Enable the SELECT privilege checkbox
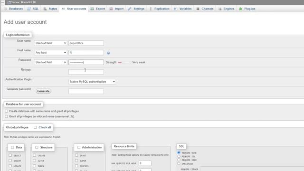This screenshot has width=304, height=171. [10, 155]
